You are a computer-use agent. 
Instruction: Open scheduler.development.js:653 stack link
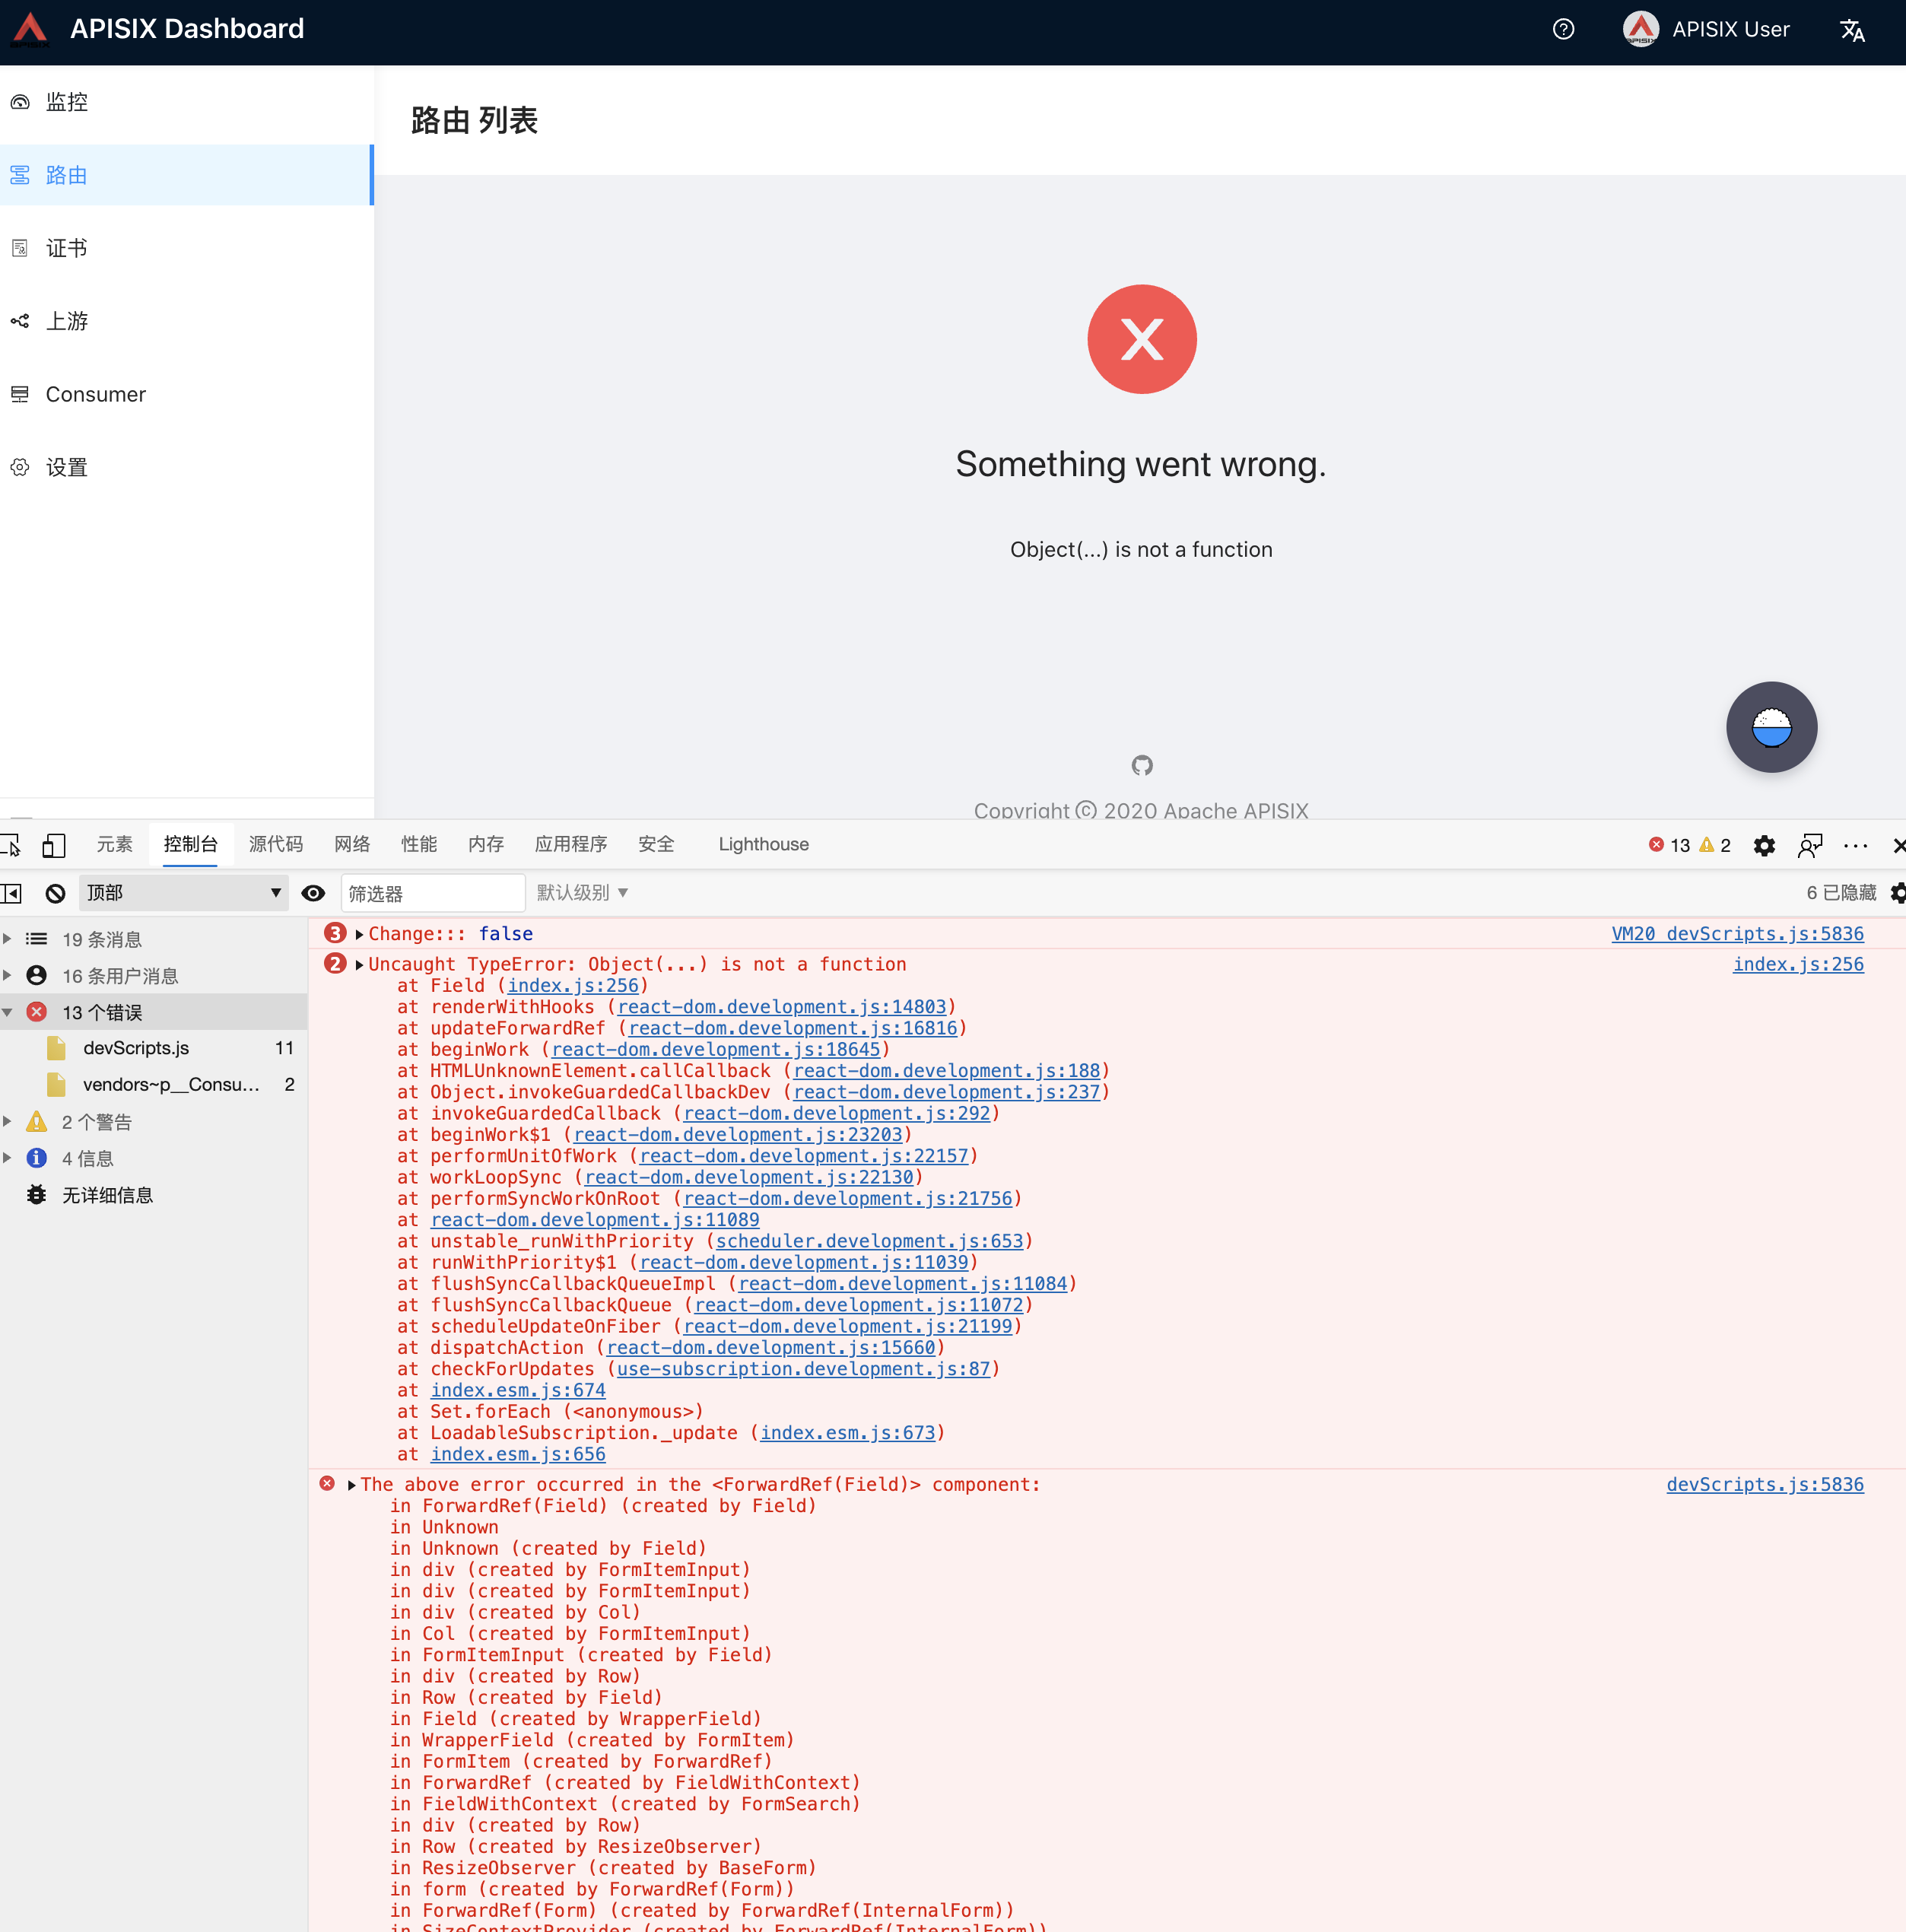tap(869, 1241)
